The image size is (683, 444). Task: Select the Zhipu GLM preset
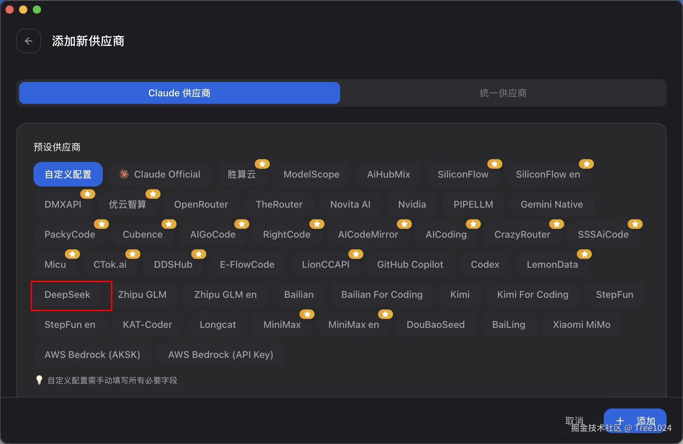click(x=142, y=294)
